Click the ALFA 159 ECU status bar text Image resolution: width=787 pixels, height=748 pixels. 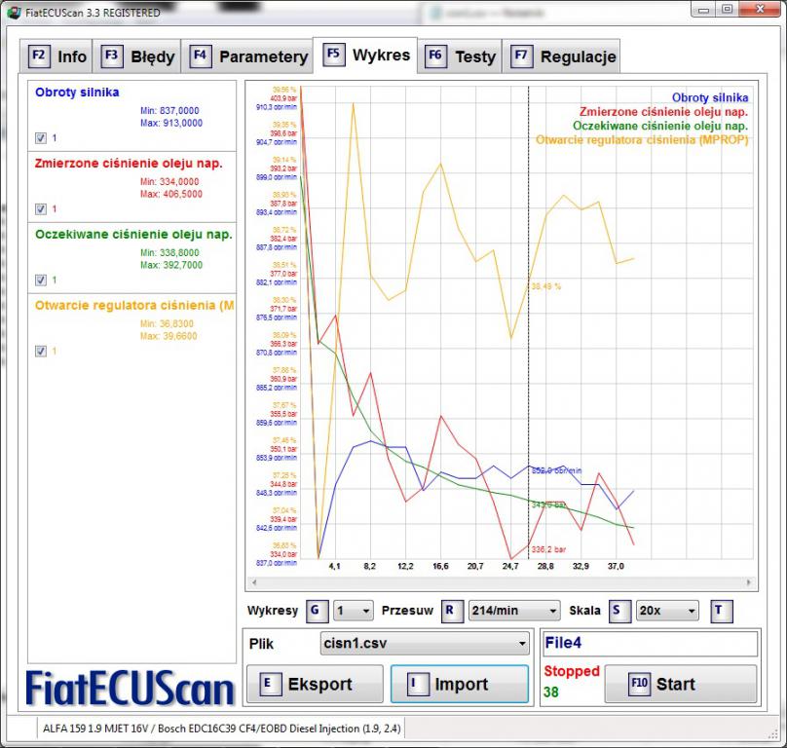(x=221, y=729)
